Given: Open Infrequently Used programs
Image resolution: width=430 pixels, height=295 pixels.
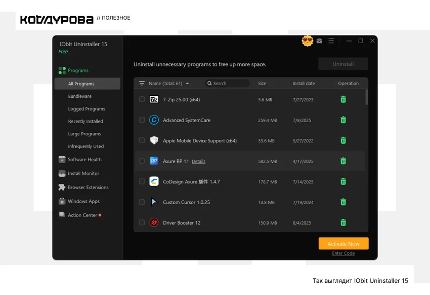Looking at the screenshot, I should coord(86,146).
